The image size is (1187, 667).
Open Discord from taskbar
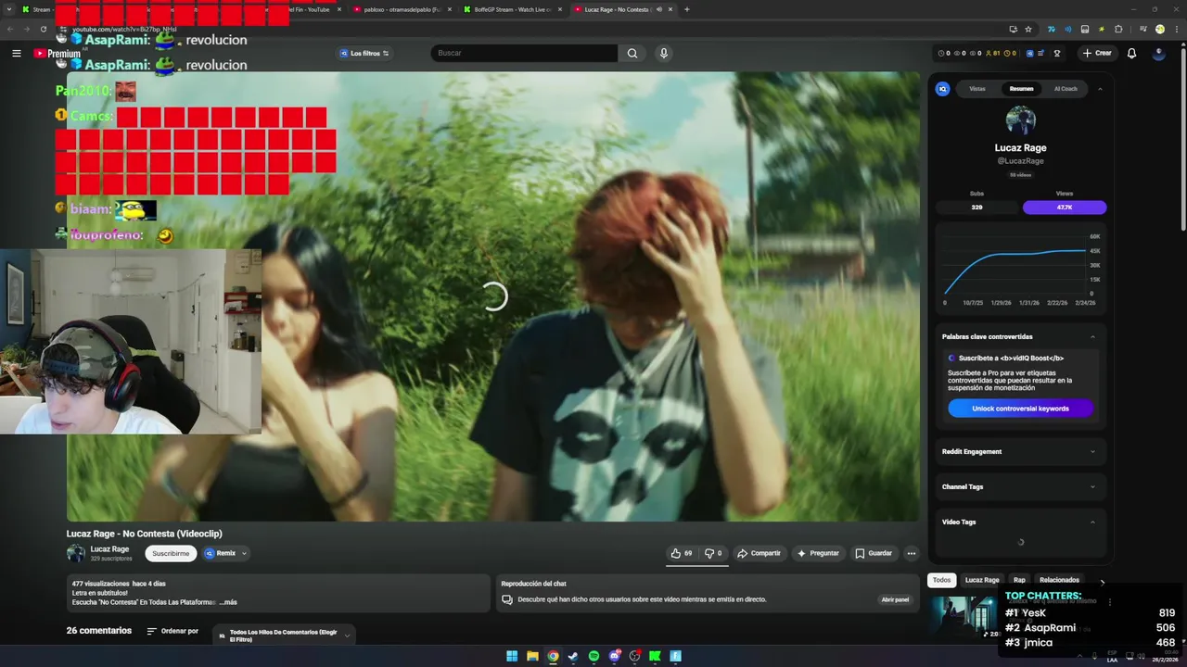tap(614, 656)
